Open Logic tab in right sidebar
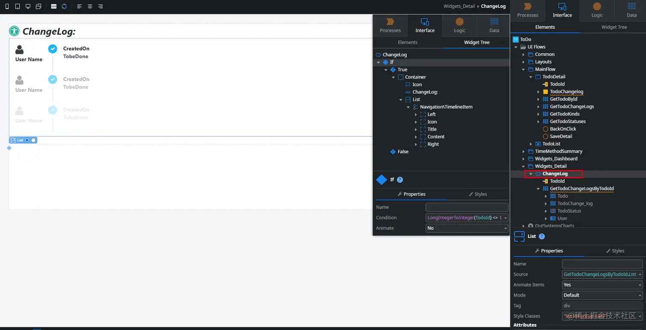The height and width of the screenshot is (330, 646). click(597, 10)
